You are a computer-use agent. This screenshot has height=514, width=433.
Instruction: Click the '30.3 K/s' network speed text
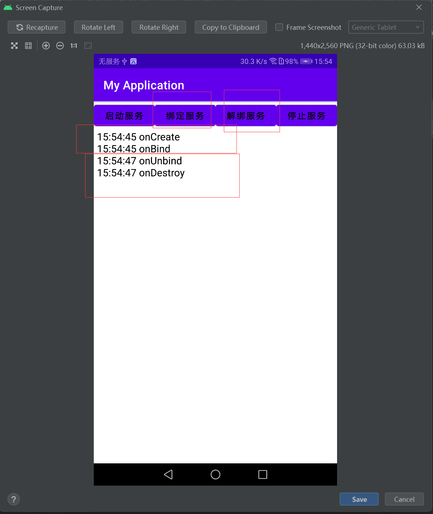pyautogui.click(x=254, y=61)
